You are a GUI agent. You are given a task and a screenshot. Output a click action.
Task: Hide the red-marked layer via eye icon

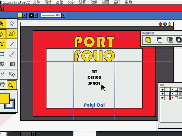tap(162, 98)
